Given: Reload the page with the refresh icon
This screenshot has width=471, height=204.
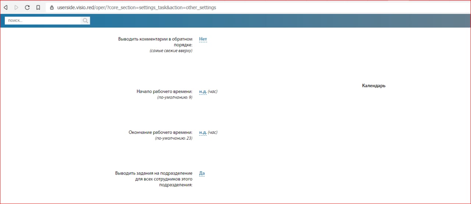Looking at the screenshot, I should tap(27, 7).
